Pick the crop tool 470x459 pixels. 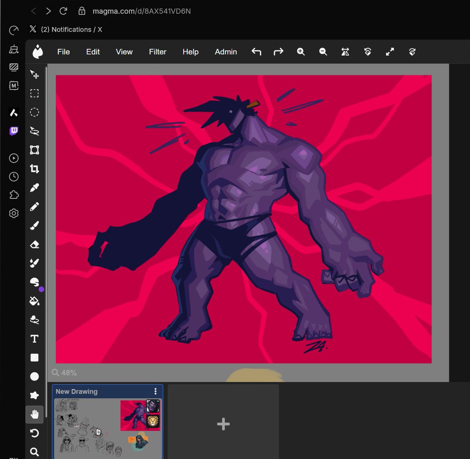tap(34, 169)
